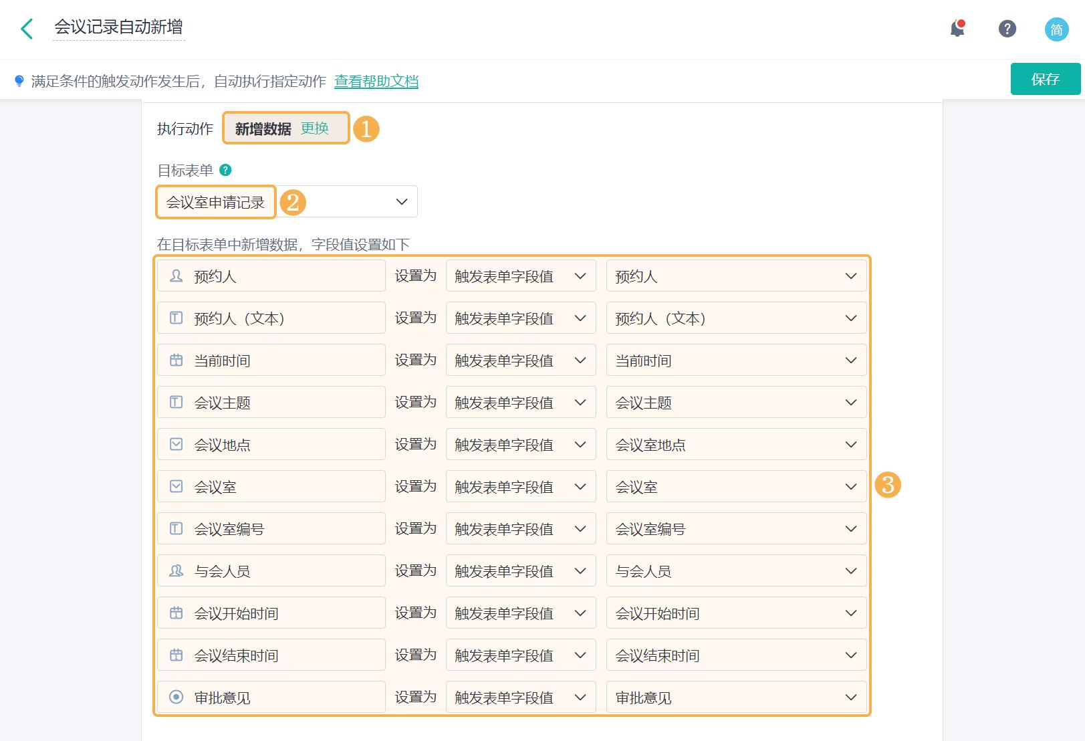Click the calendar icon beside 当前时间
The height and width of the screenshot is (741, 1085).
175,360
